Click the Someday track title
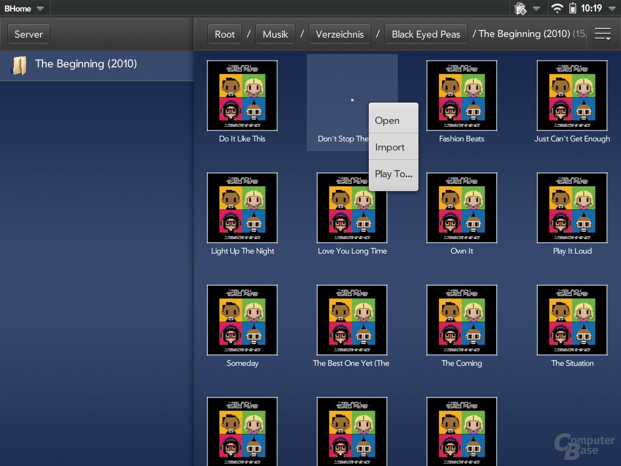This screenshot has height=466, width=621. click(243, 363)
